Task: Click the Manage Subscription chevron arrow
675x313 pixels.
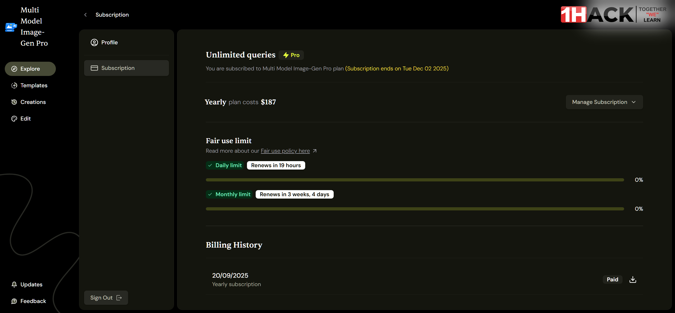Action: (x=634, y=102)
